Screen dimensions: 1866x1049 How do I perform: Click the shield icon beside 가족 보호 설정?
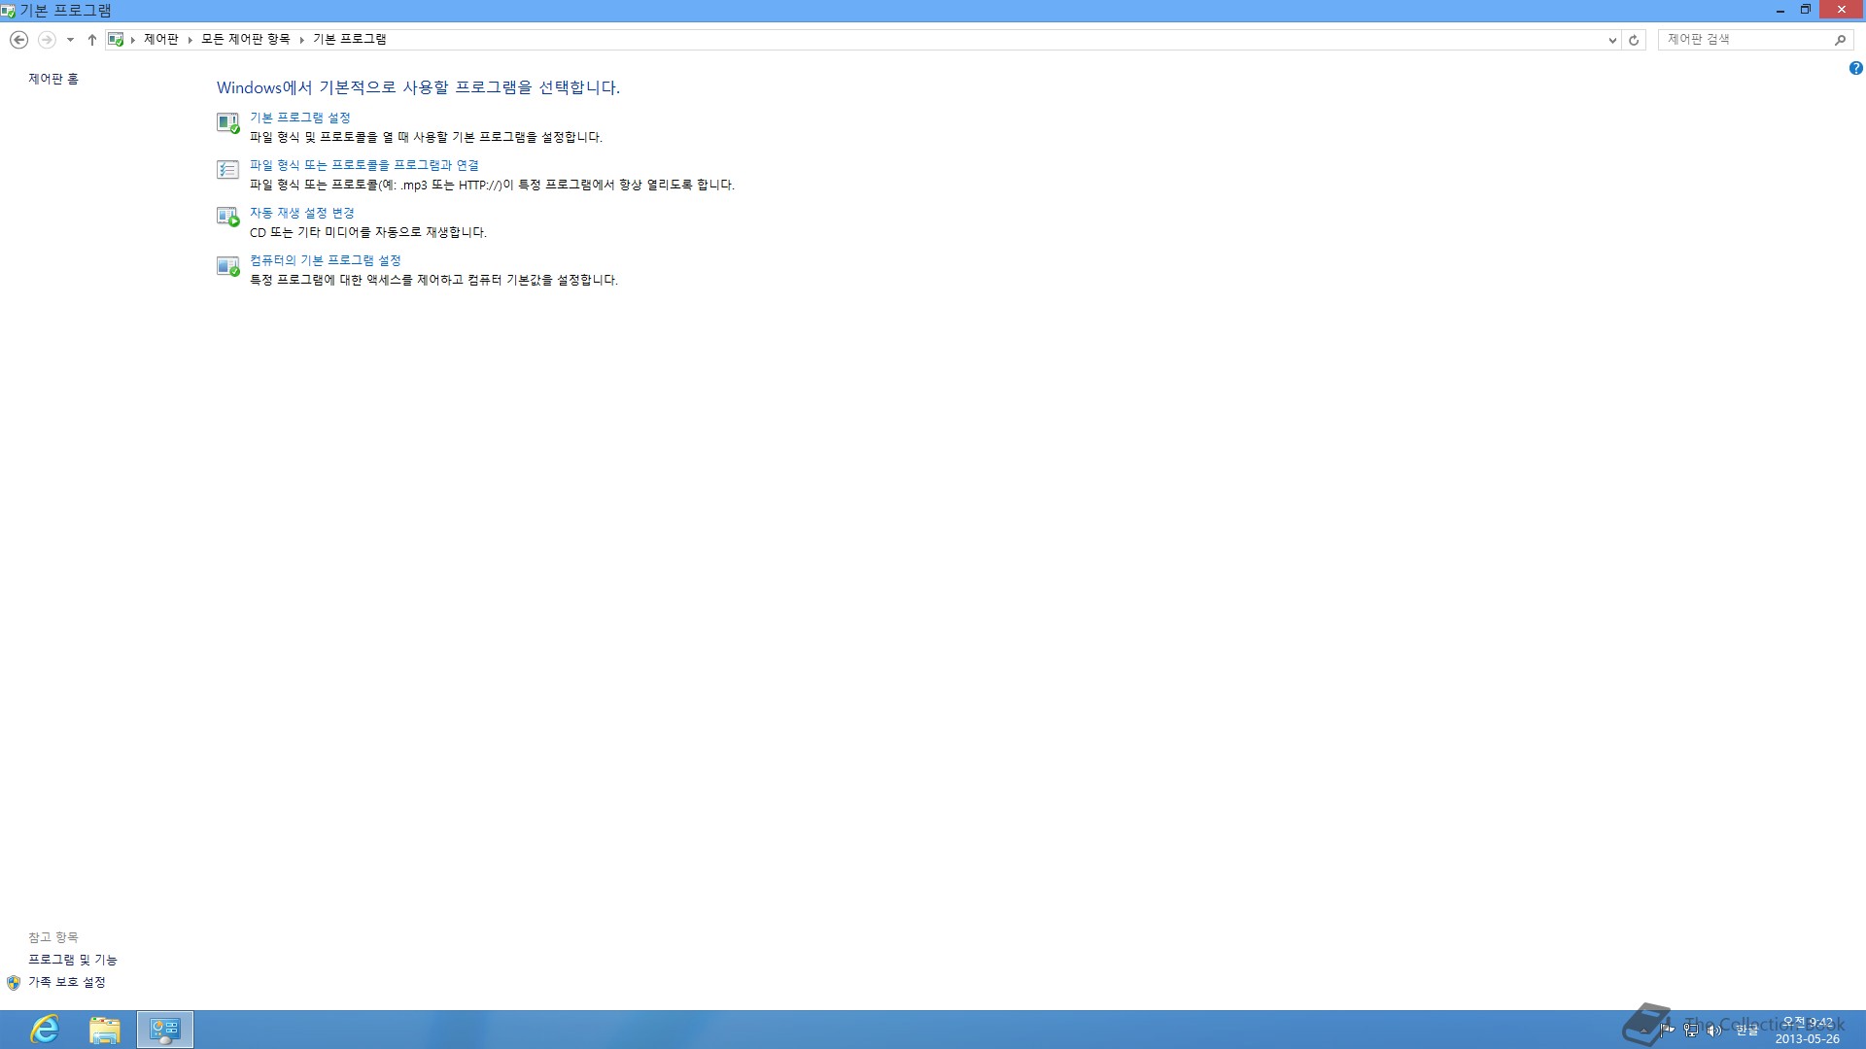click(x=14, y=983)
